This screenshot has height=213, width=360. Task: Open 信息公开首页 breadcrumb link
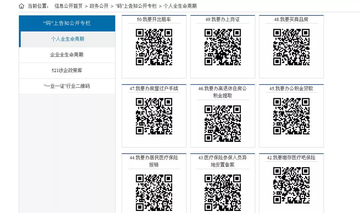[x=68, y=6]
